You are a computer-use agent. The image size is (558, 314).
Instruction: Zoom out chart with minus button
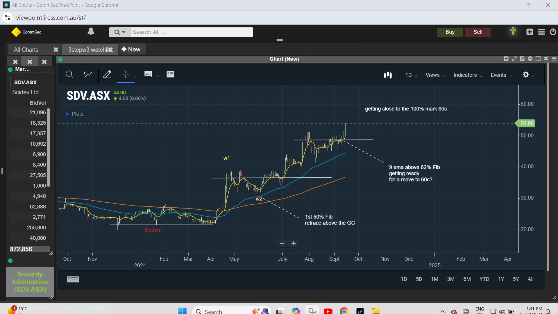[282, 243]
